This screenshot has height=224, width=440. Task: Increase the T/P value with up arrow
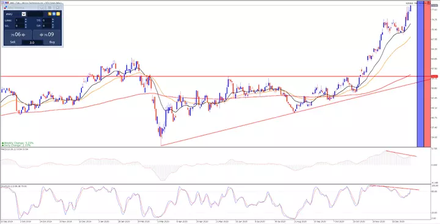click(53, 24)
